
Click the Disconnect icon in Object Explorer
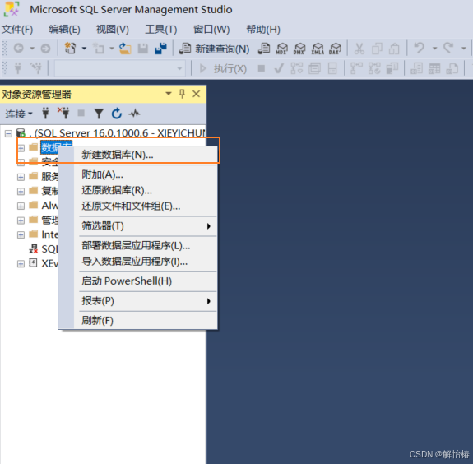[x=63, y=114]
